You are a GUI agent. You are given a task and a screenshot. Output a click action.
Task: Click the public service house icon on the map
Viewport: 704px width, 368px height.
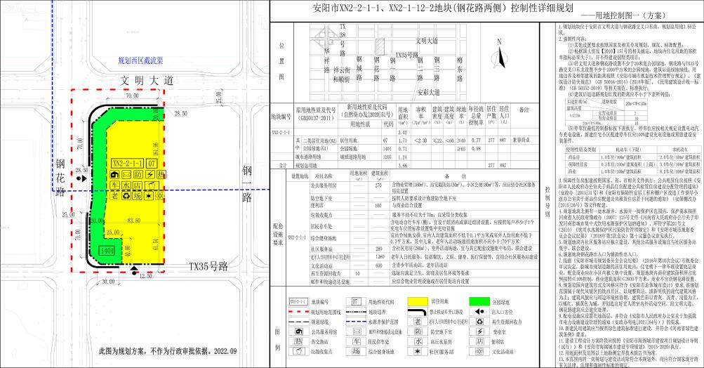(x=114, y=174)
